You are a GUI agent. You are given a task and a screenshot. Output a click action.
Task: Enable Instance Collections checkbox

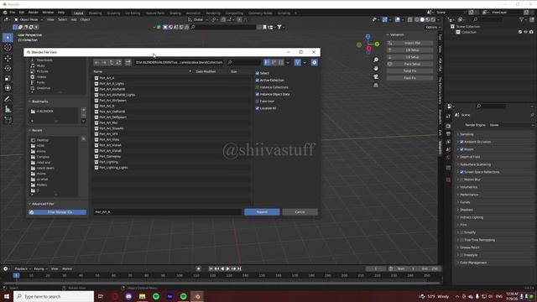coord(258,87)
